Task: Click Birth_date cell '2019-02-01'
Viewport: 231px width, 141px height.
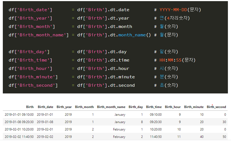Action: pos(45,130)
